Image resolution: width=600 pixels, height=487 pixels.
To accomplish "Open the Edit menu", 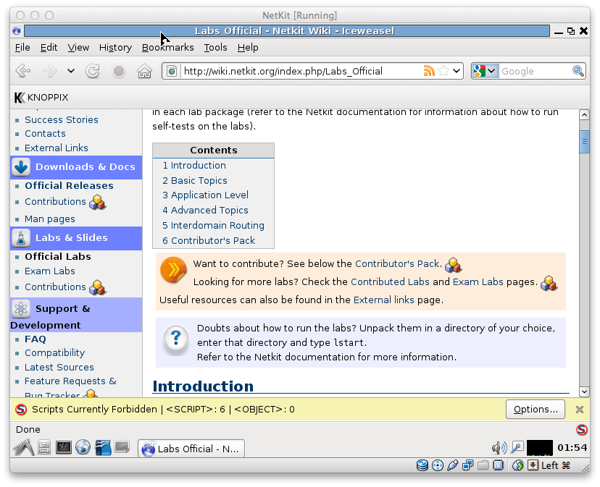I will click(49, 48).
